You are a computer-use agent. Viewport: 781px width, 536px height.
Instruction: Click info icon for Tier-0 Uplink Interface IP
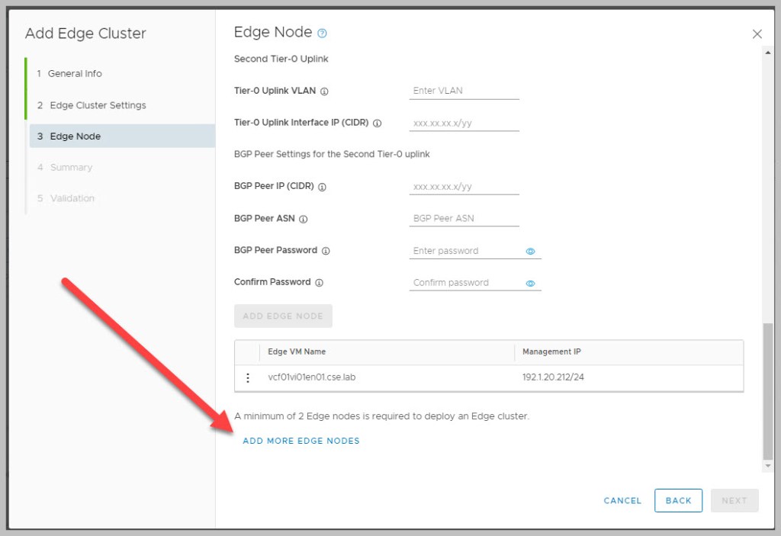(x=377, y=123)
